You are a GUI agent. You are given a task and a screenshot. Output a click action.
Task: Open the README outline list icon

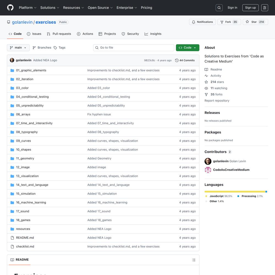point(194,260)
